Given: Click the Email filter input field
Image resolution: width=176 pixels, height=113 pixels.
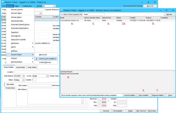Looking at the screenshot, I should tap(96, 14).
